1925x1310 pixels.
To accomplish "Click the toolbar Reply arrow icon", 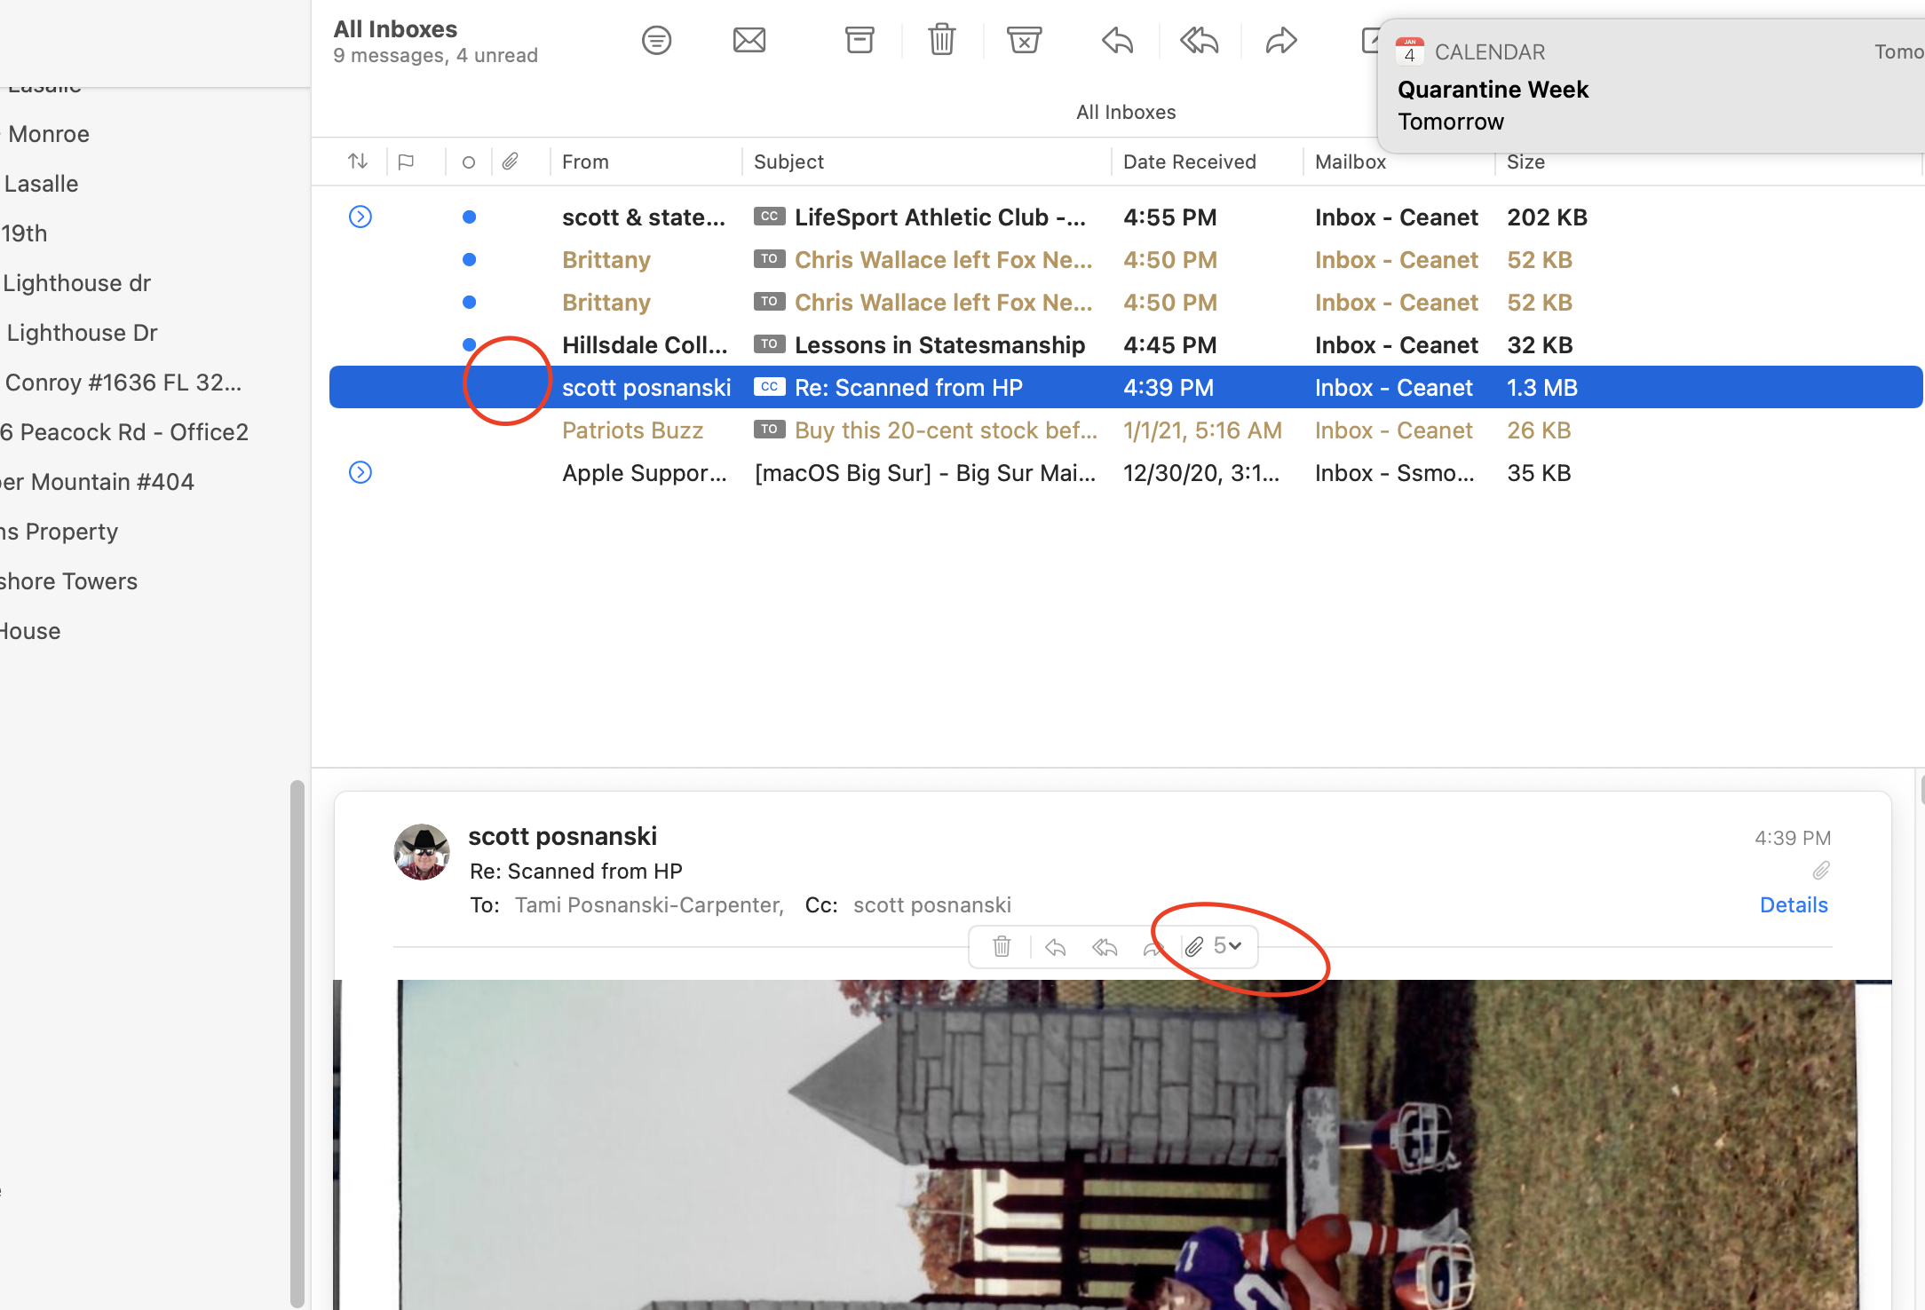I will point(1117,40).
